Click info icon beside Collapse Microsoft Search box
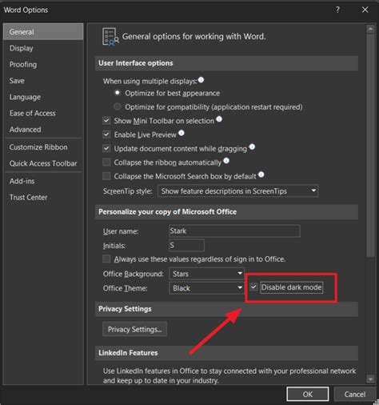 pos(261,174)
